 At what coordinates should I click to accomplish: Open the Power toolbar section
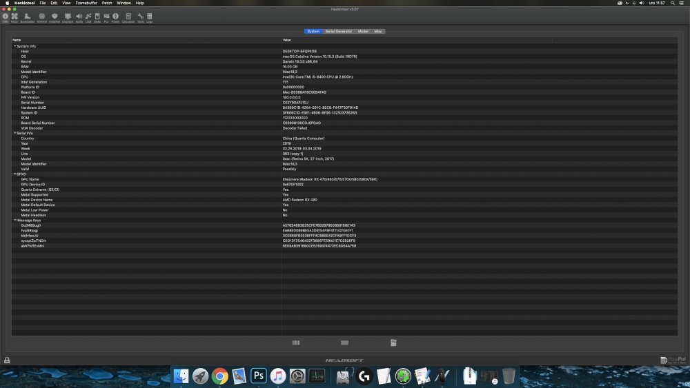click(115, 18)
